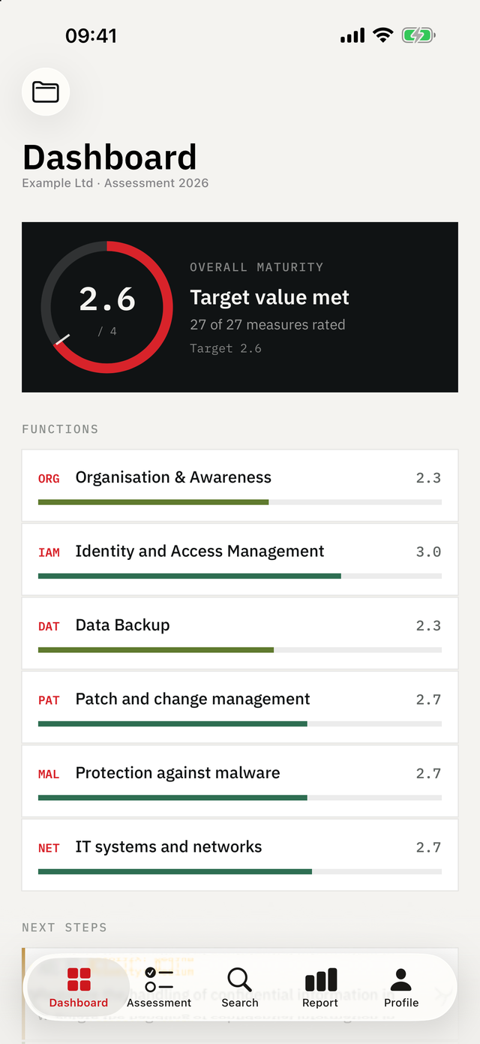Tap the Assessment checklist icon

tap(159, 979)
